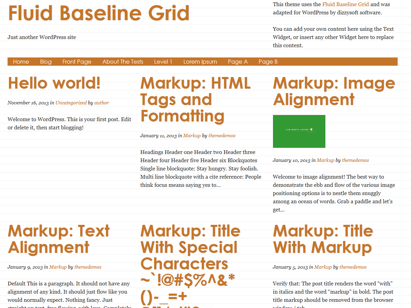Open Front Page in navigation bar
Screen dimensions: 411x308
coord(77,62)
